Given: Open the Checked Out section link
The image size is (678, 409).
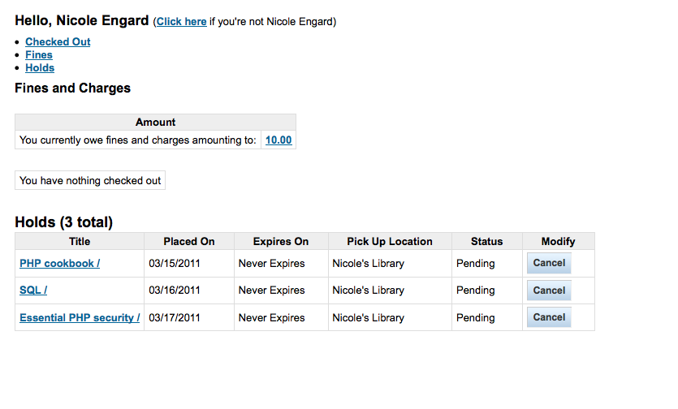Looking at the screenshot, I should pyautogui.click(x=58, y=42).
